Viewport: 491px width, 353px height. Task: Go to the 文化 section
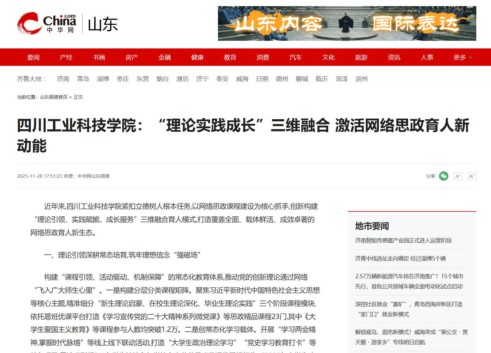click(x=328, y=57)
